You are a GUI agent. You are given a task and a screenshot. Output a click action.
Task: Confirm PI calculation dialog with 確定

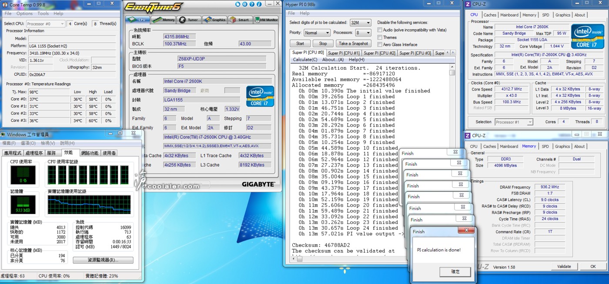pyautogui.click(x=455, y=272)
